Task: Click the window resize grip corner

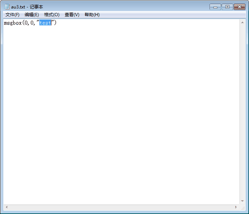Action: click(243, 207)
